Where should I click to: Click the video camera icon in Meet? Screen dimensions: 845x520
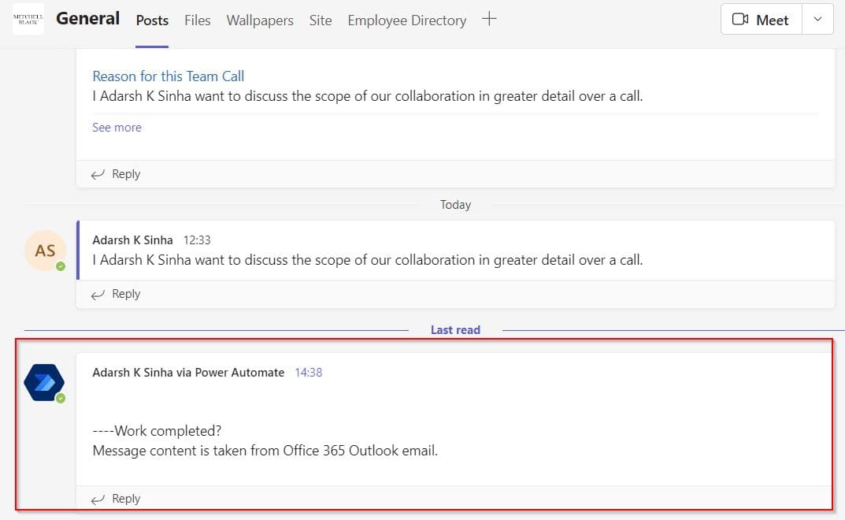(x=740, y=20)
